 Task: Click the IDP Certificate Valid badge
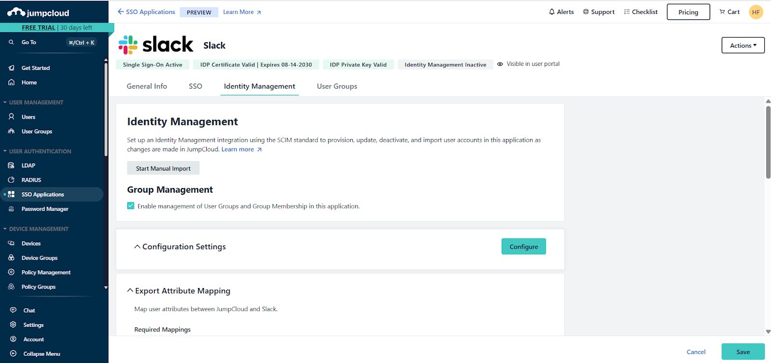click(x=256, y=64)
